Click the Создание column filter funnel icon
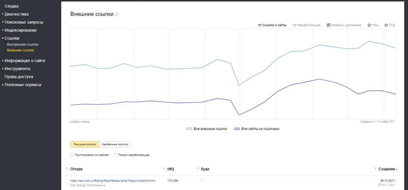Image resolution: width=408 pixels, height=190 pixels. coord(376,169)
